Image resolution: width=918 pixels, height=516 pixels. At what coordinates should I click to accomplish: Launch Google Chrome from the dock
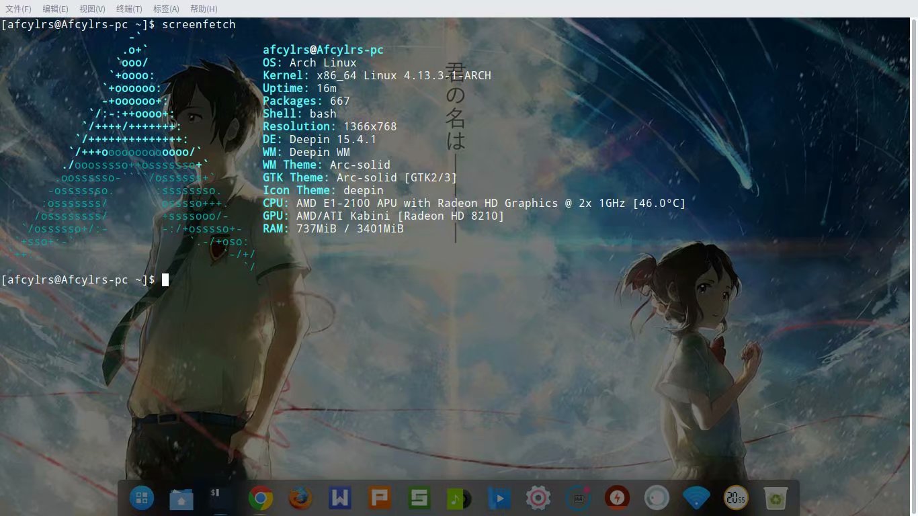click(x=261, y=498)
